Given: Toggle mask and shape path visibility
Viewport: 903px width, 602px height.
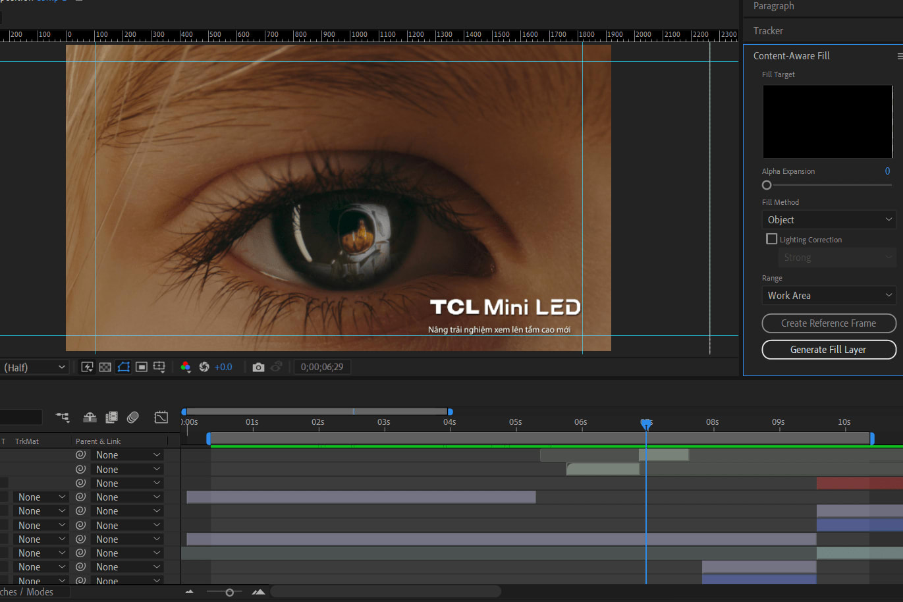Looking at the screenshot, I should click(123, 367).
